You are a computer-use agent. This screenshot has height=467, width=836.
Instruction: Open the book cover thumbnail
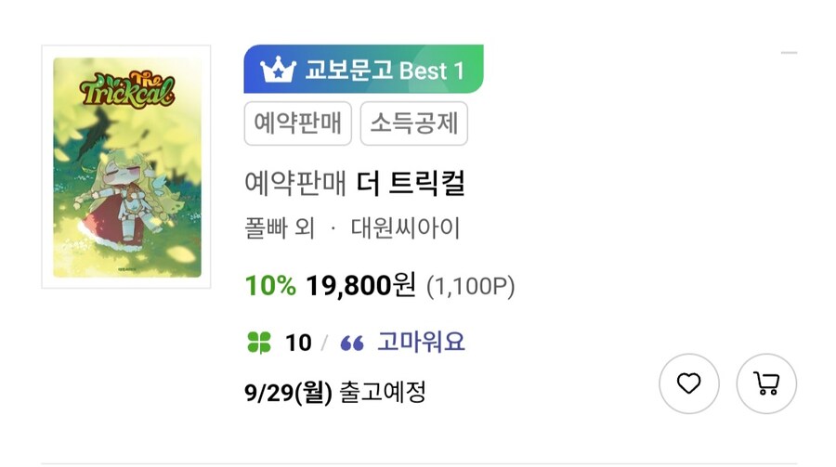(x=126, y=167)
